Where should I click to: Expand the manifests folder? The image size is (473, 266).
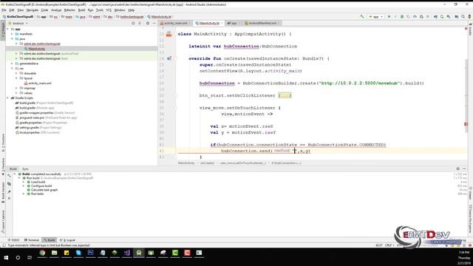(x=13, y=34)
